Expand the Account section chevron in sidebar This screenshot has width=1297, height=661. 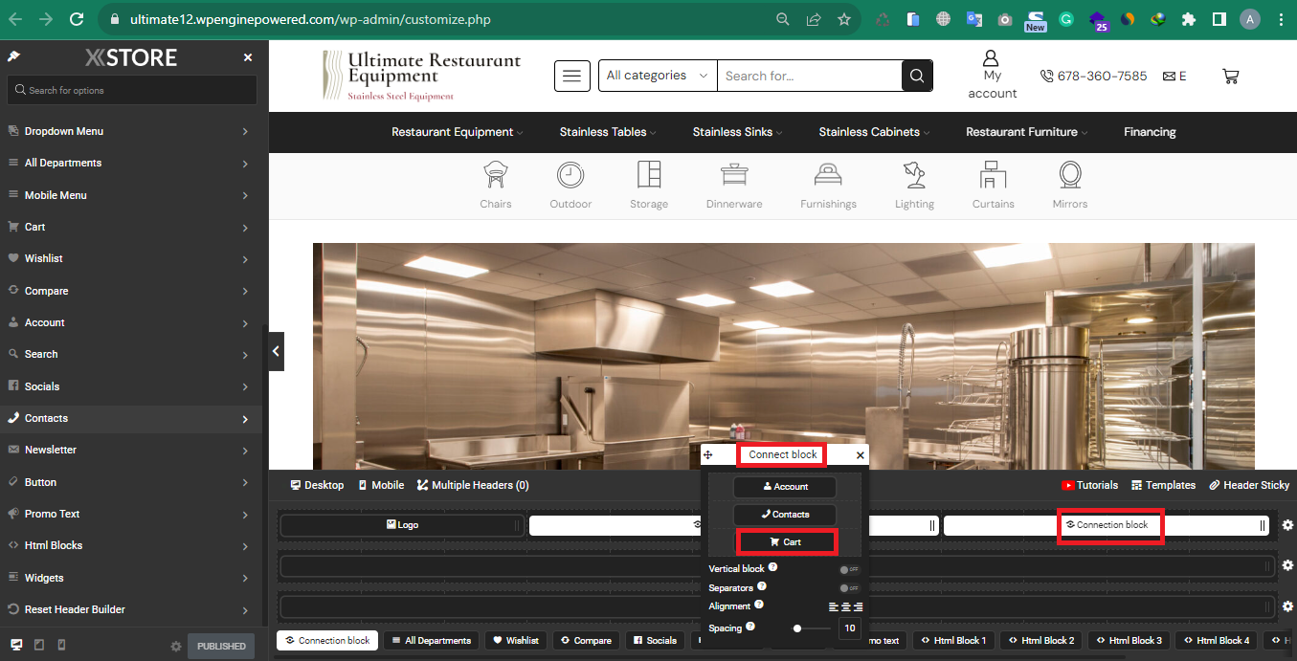pos(245,323)
